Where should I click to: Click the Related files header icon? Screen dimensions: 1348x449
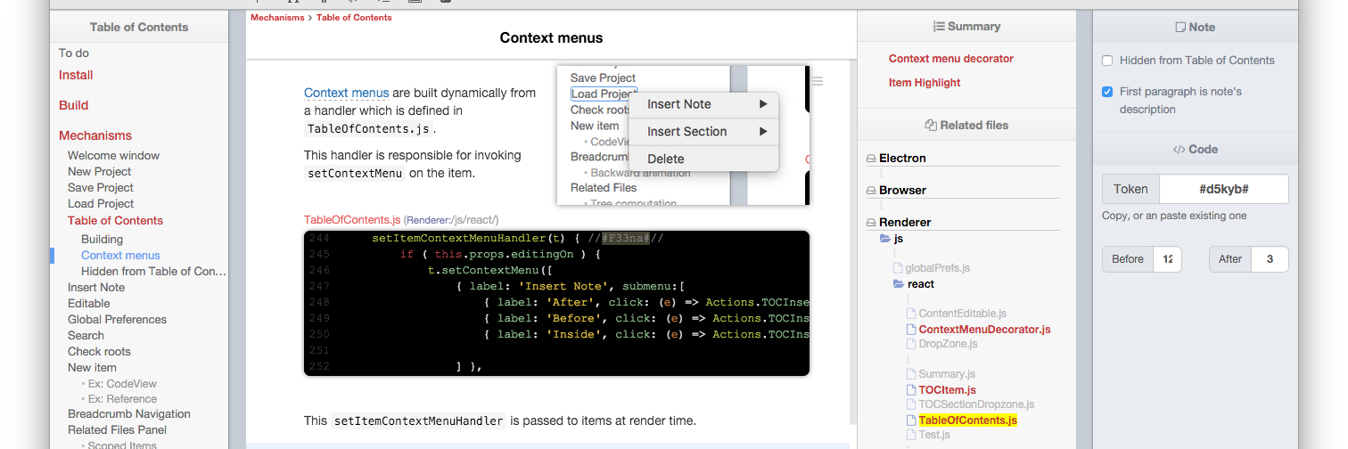tap(931, 126)
